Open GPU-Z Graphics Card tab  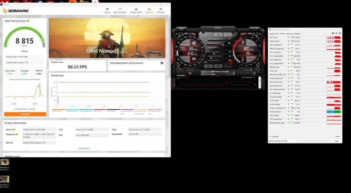point(274,34)
